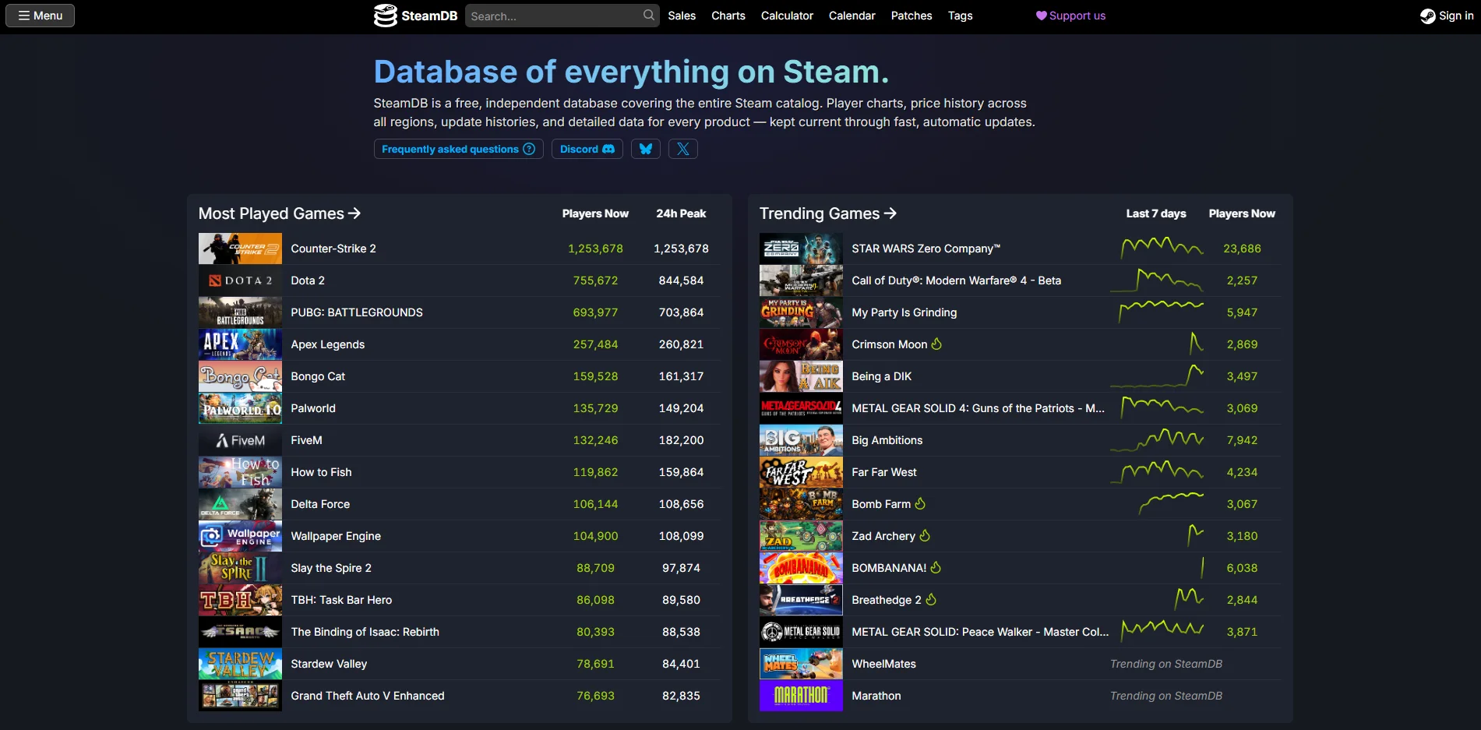Open Call of Duty Modern Warfare 4 Beta
1481x730 pixels.
point(957,280)
